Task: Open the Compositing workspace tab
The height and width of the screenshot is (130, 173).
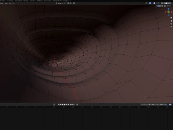Action: point(48,1)
